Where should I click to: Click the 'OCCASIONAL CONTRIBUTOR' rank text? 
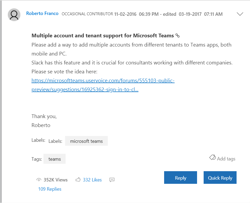[87, 14]
